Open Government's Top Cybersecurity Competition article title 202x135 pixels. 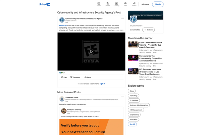(151, 58)
